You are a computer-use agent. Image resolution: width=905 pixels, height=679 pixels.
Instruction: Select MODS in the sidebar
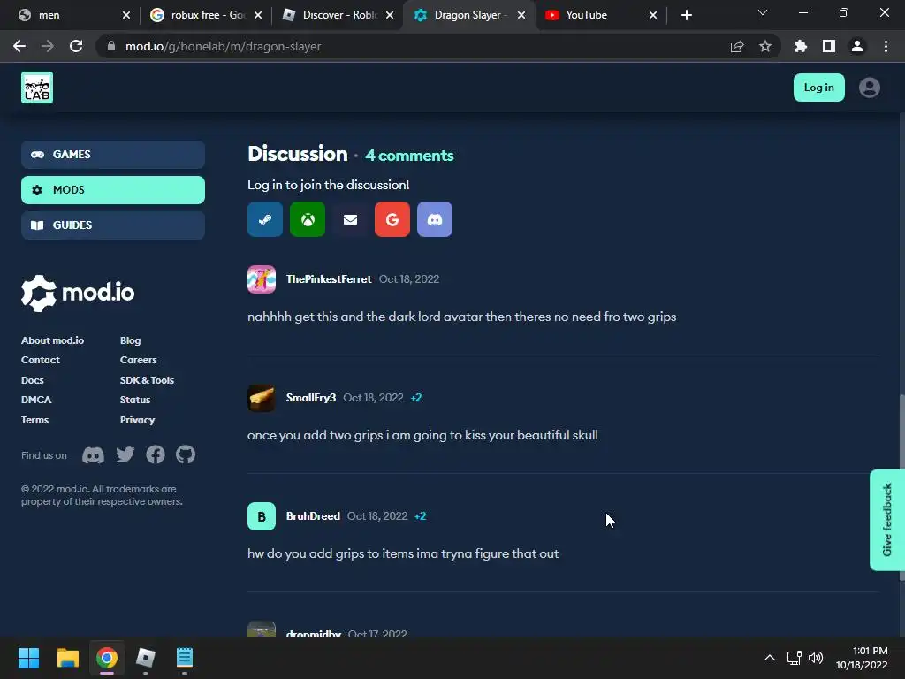[x=113, y=190]
